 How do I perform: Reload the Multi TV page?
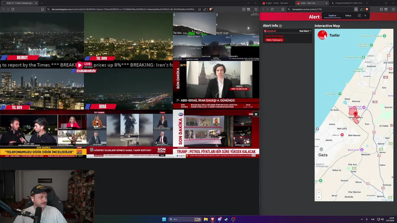pyautogui.click(x=13, y=9)
